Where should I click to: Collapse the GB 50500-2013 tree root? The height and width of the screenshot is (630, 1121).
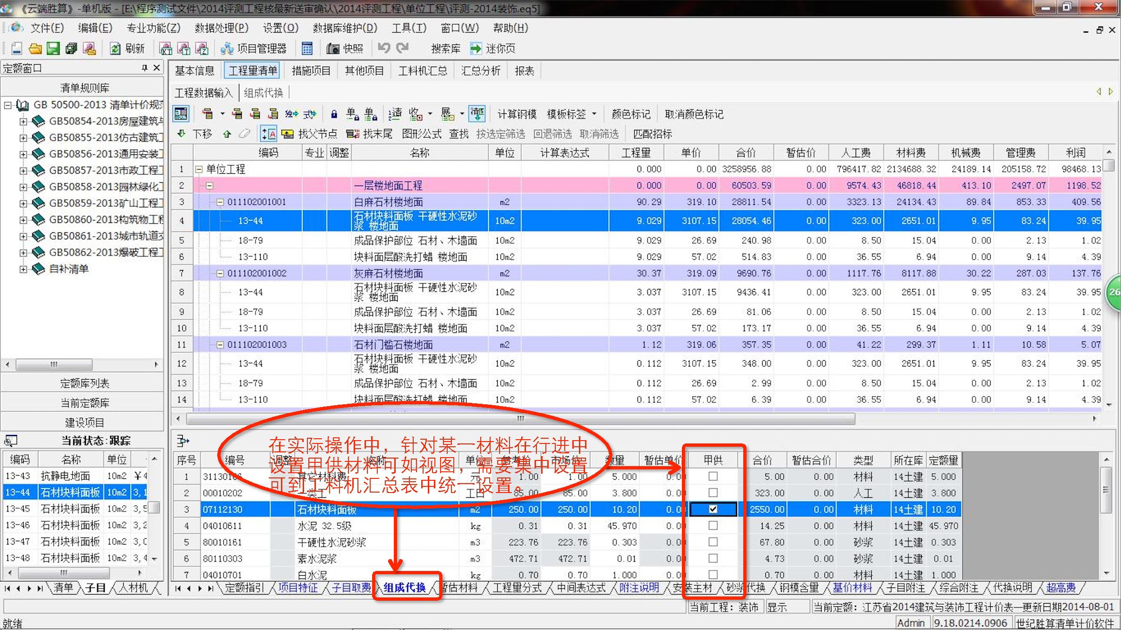click(x=8, y=105)
